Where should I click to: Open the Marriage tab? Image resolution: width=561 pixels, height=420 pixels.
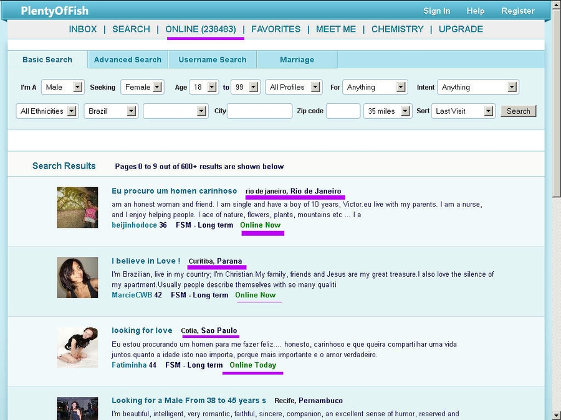[297, 60]
